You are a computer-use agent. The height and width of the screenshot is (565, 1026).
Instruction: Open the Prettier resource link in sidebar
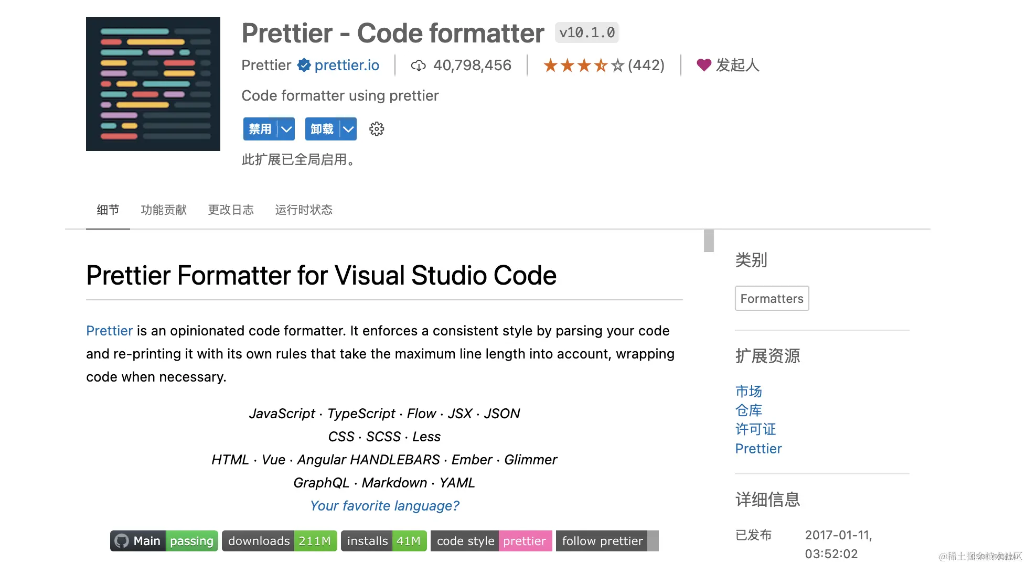[758, 449]
